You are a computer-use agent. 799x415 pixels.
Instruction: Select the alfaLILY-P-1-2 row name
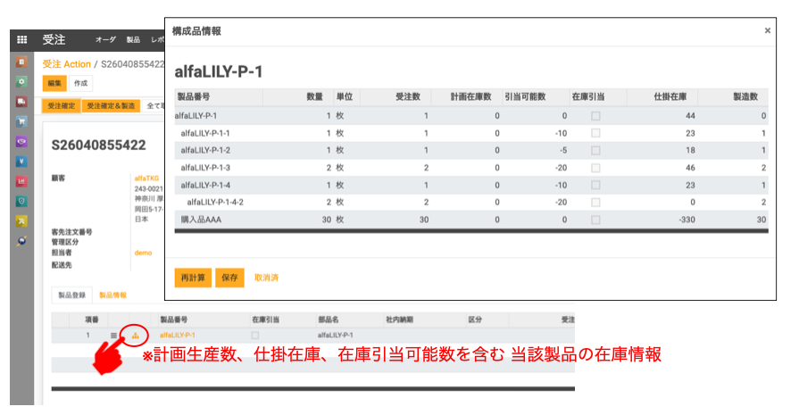pos(205,151)
